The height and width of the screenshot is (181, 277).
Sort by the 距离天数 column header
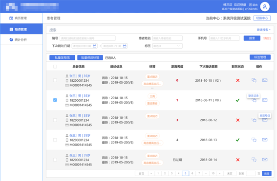point(177,67)
